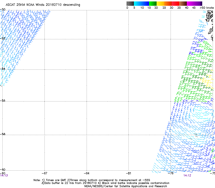This screenshot has height=188, width=215.
Task: Click the '-52' latitude label
Action: 3,38
